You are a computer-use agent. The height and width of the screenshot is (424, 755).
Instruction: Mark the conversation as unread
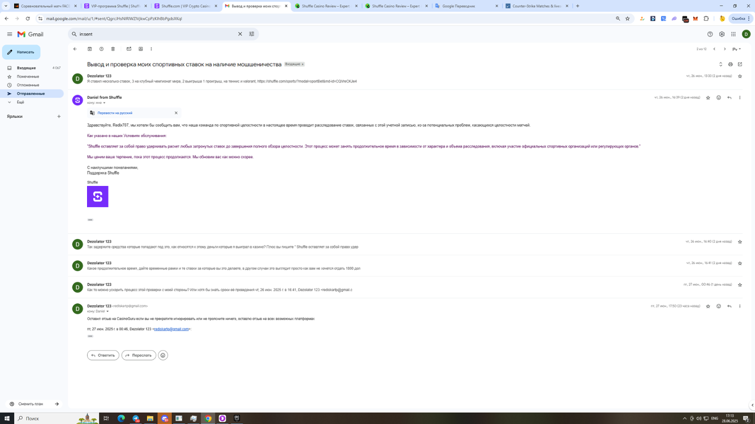129,49
